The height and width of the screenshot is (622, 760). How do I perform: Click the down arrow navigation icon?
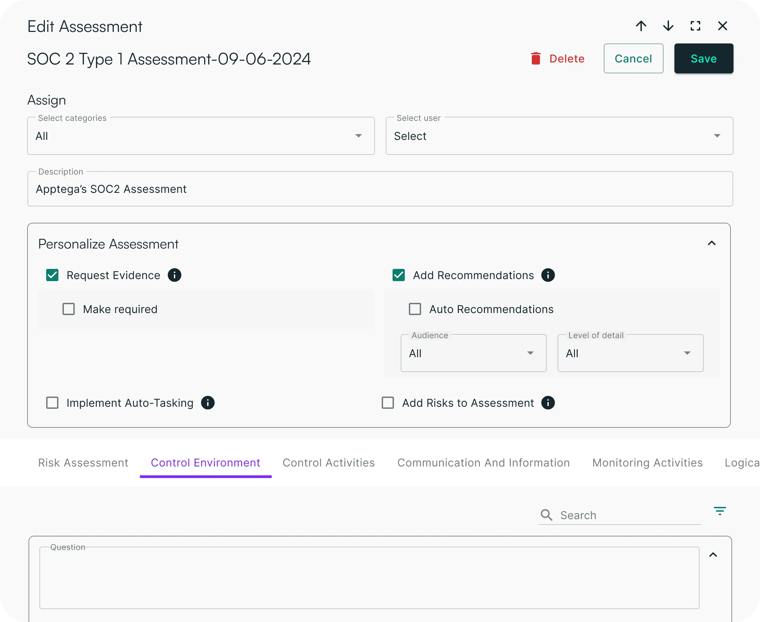pyautogui.click(x=668, y=26)
